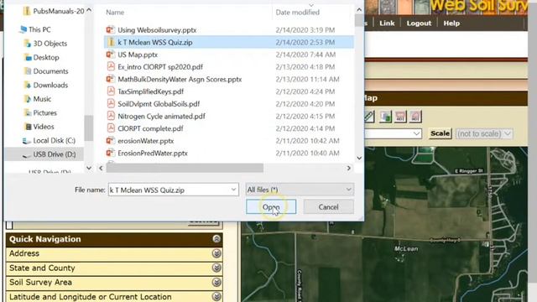The image size is (537, 302).
Task: Select MathBulkDensityWater Asgn Scores.pptx
Action: point(180,79)
